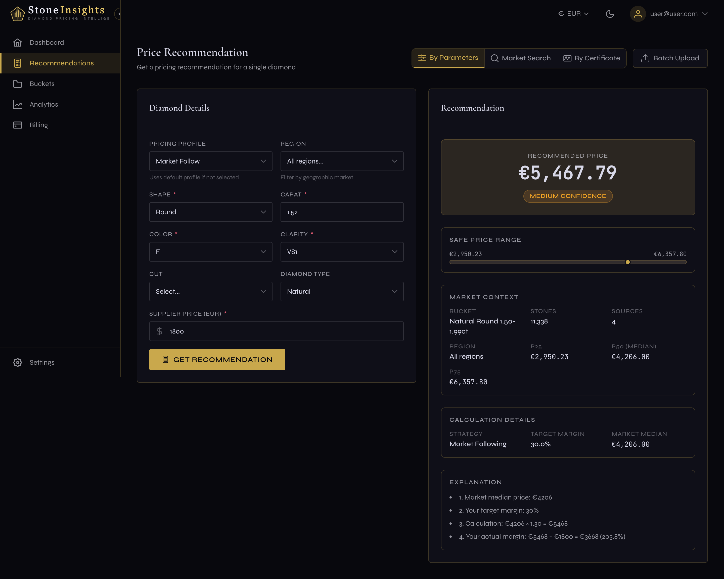Open Settings via the gear icon

click(x=17, y=362)
